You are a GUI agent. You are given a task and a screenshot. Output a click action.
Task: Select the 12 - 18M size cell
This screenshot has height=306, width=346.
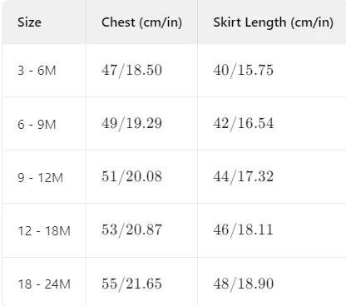click(44, 230)
